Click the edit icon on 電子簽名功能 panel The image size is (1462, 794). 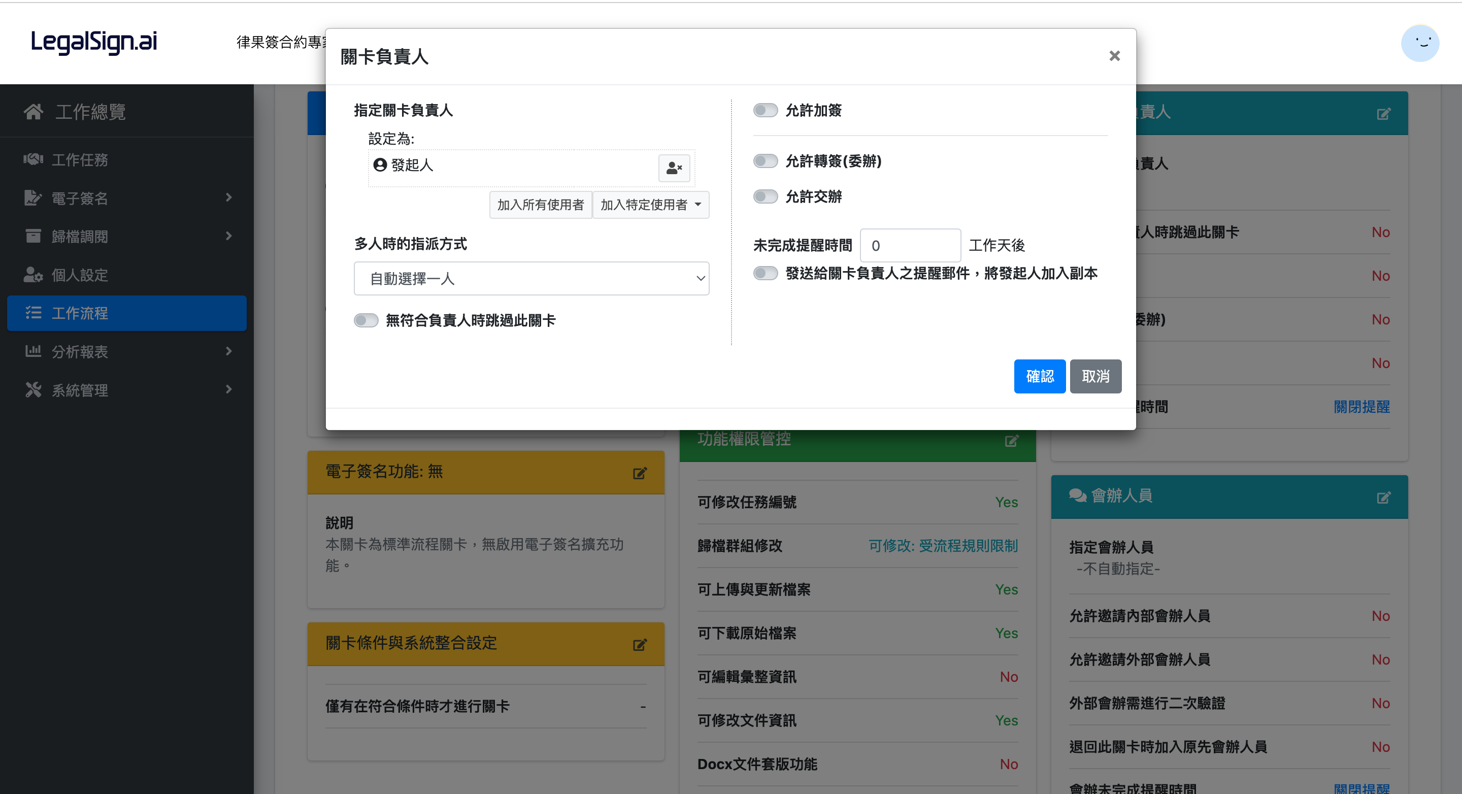coord(640,473)
